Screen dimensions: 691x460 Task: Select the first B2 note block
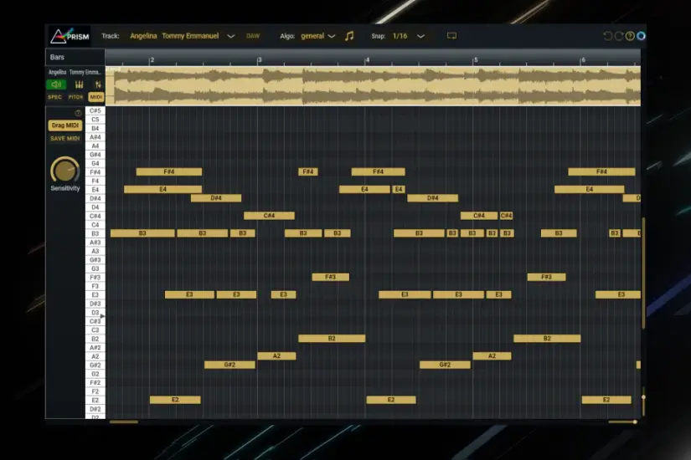point(332,339)
